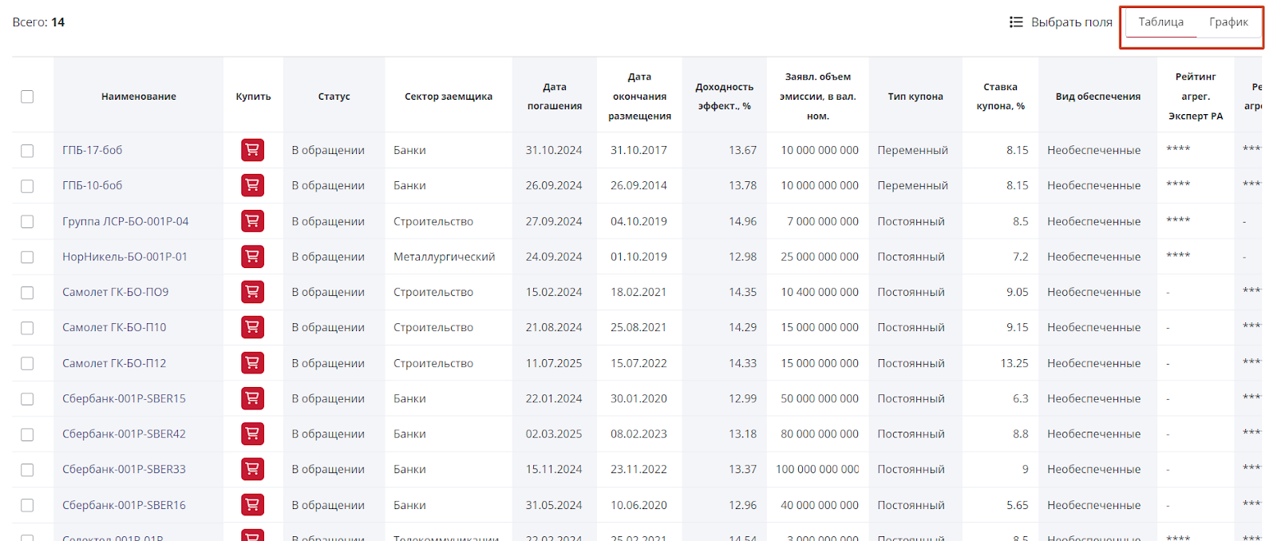The image size is (1277, 541).
Task: Click cart icon for Самолет ГК-БО-П12
Action: 252,363
